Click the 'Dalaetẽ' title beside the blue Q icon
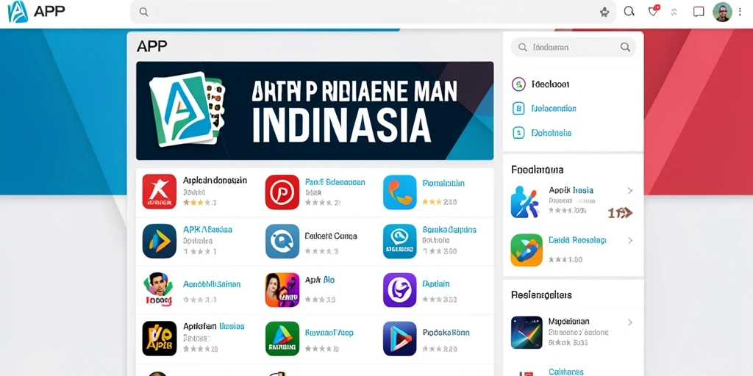Viewport: 753px width, 376px height. point(331,236)
